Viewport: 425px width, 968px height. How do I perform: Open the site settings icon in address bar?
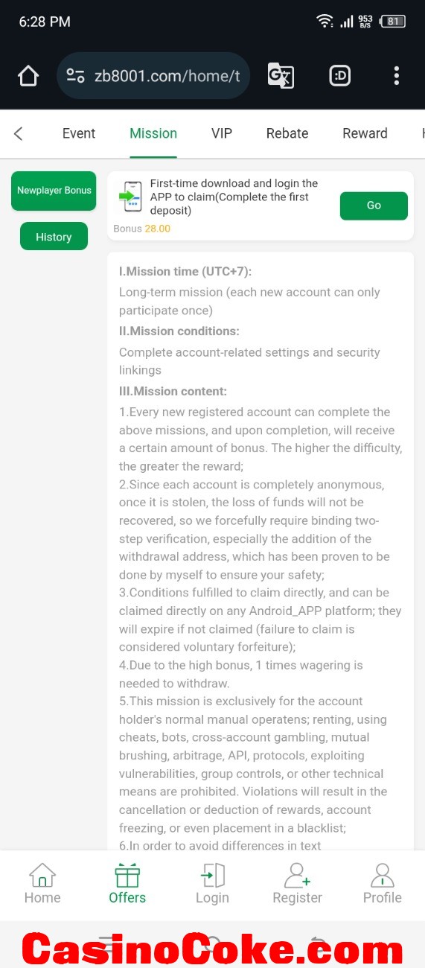point(76,76)
